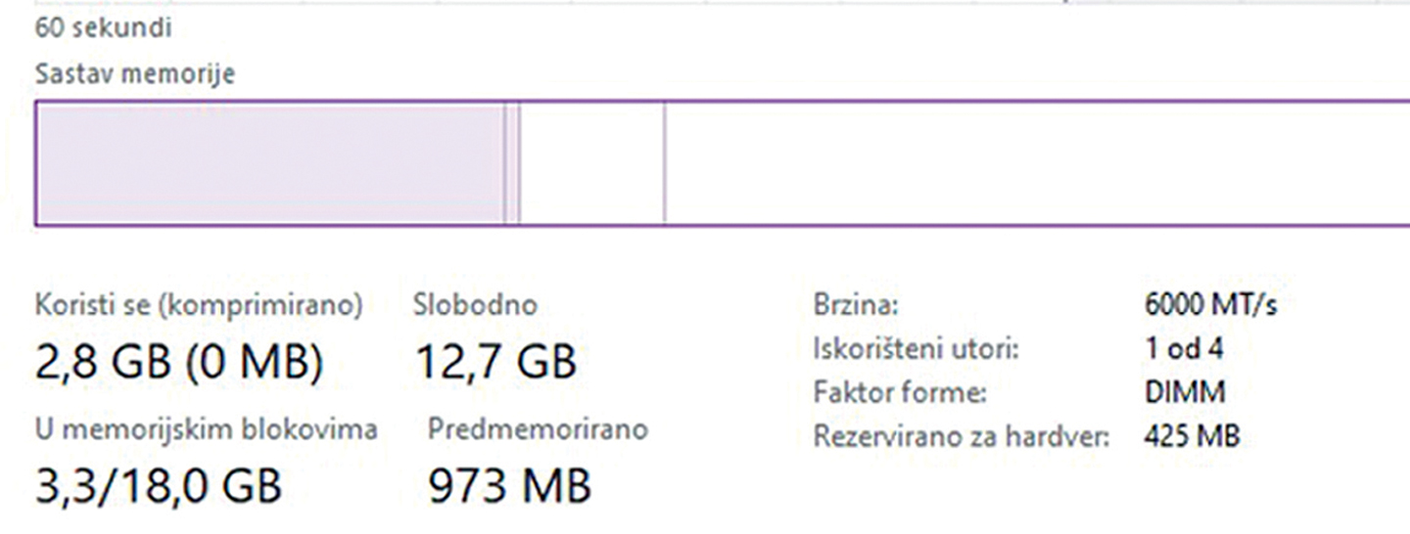
Task: Click the "425 MB" hardware reserved value
Action: coord(1192,435)
